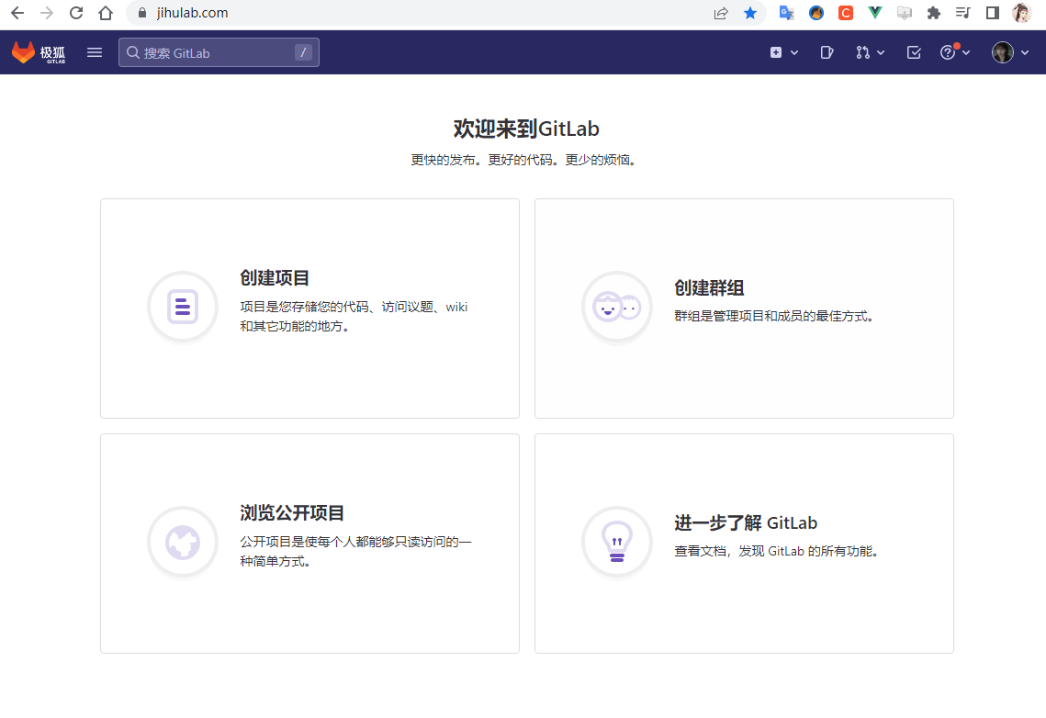Open the red C extension
This screenshot has width=1046, height=718.
[845, 13]
